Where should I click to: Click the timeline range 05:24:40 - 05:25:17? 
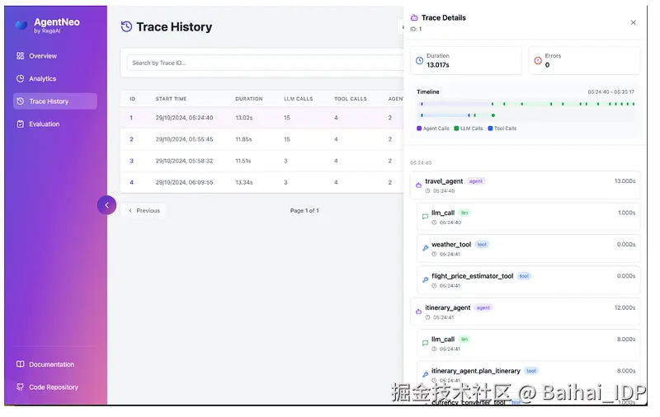pos(610,92)
